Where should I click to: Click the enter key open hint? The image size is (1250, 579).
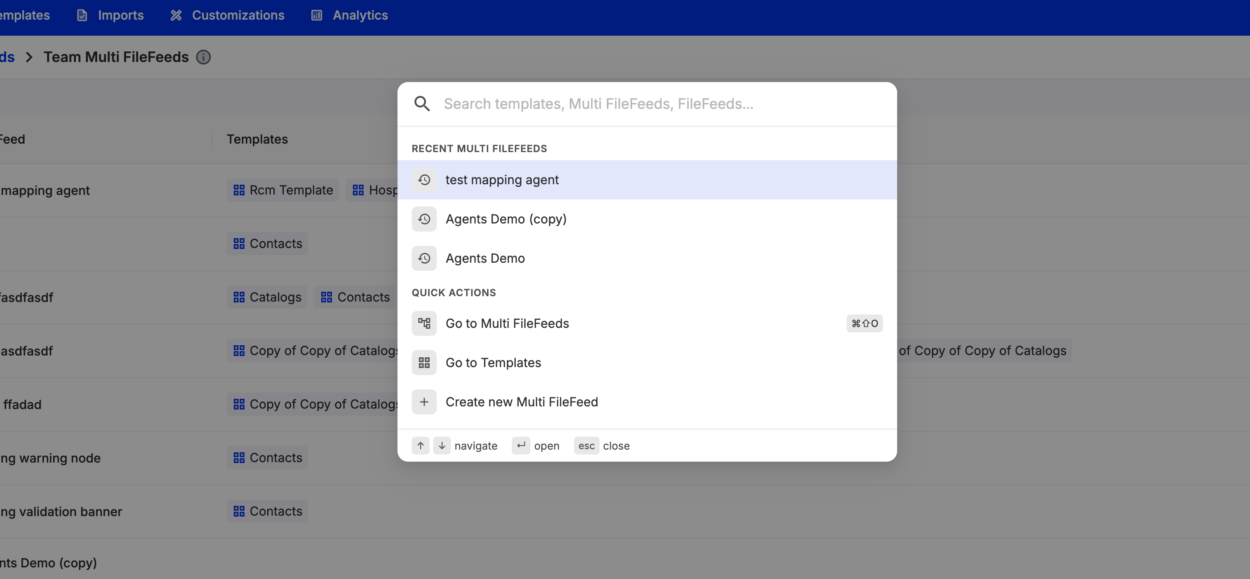point(521,446)
